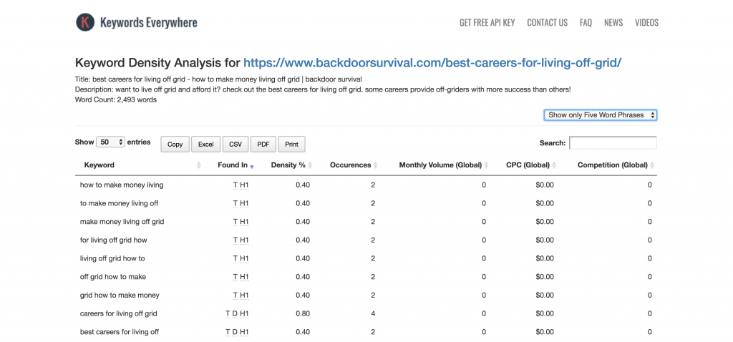Click T H1 in 'how to make money living' row
733x342 pixels.
pyautogui.click(x=241, y=185)
